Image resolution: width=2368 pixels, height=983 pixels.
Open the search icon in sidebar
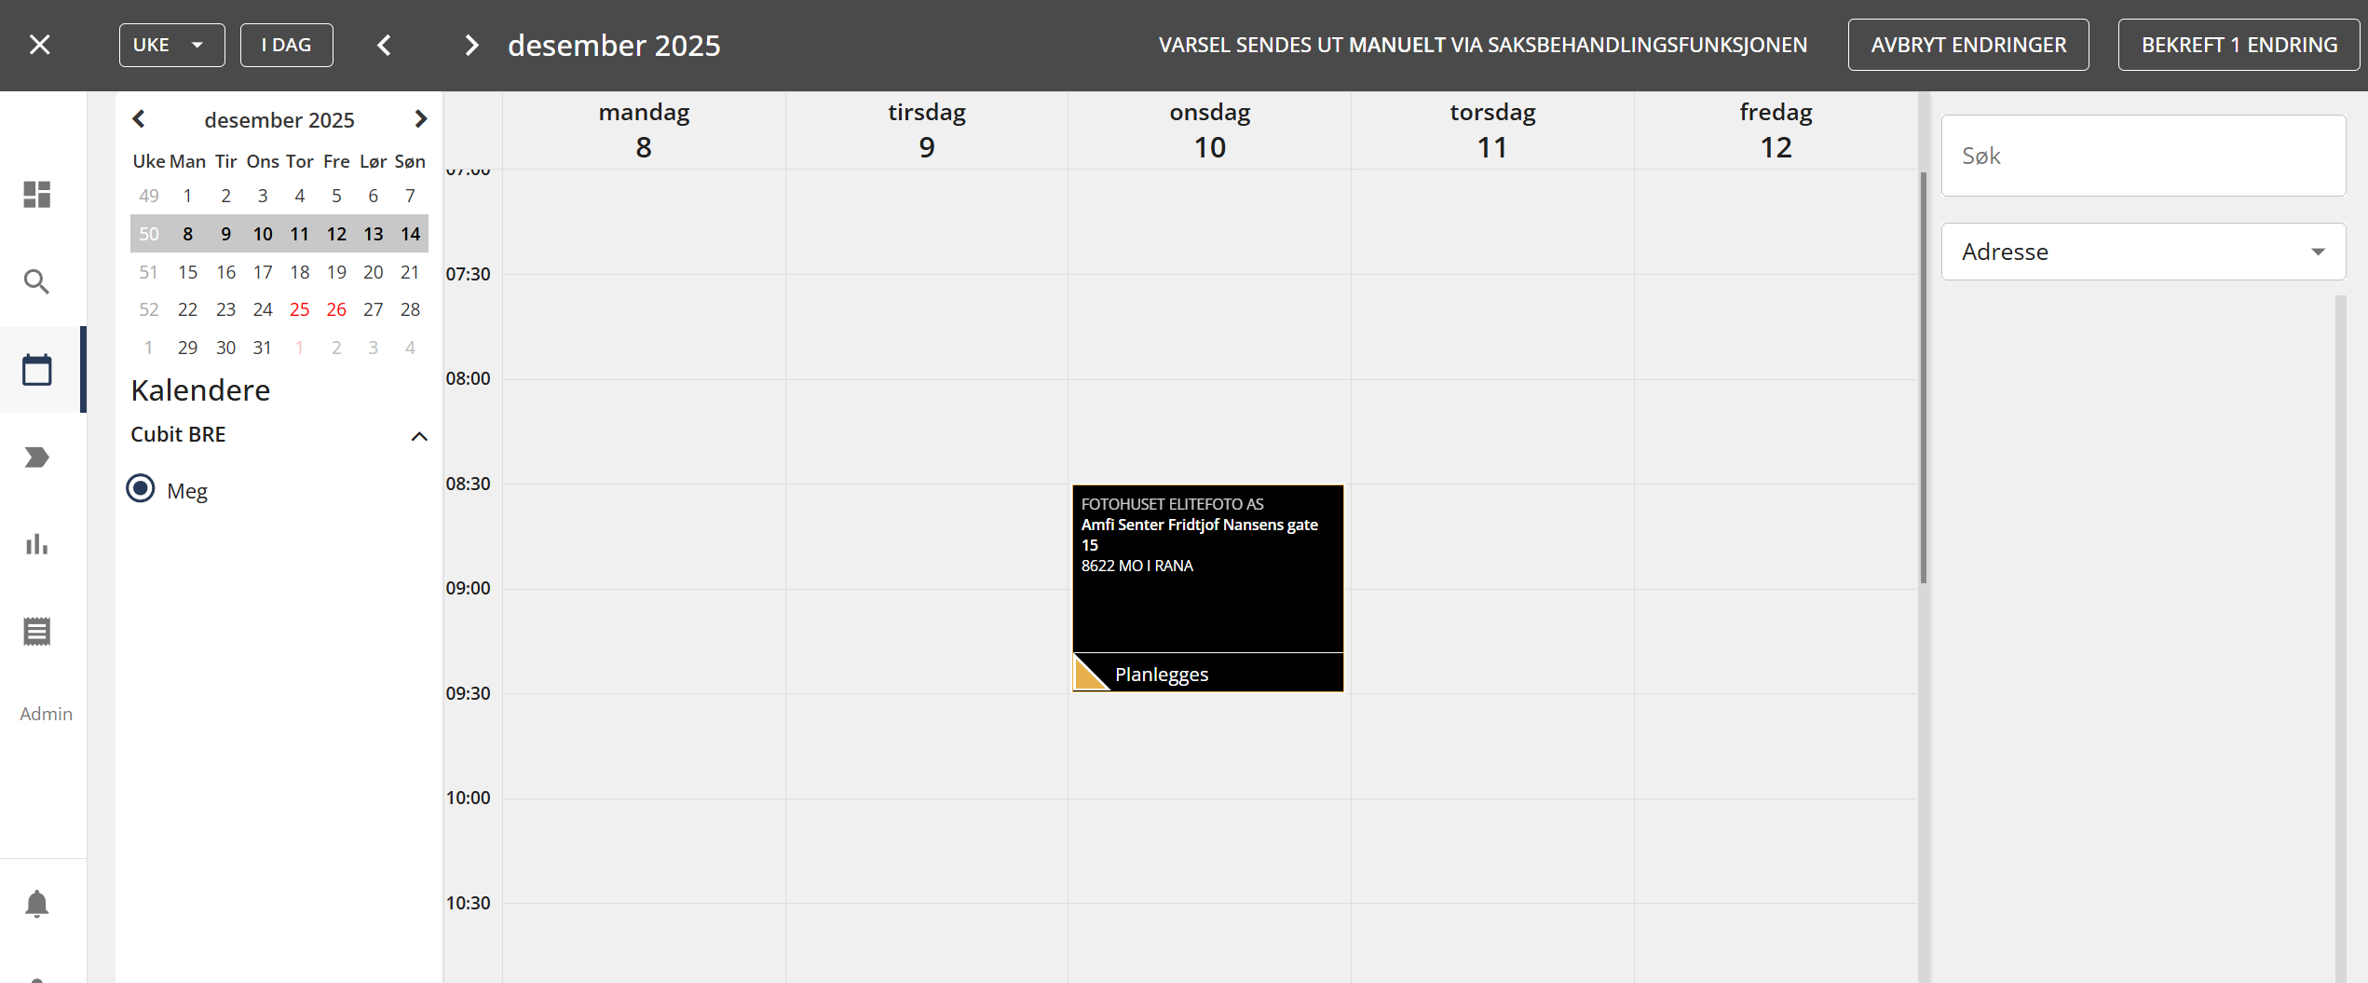(37, 281)
